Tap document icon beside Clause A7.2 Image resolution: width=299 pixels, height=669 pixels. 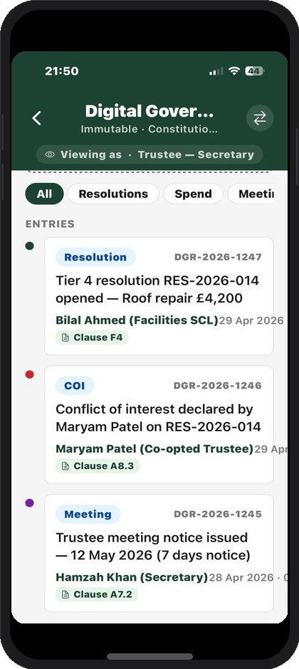pos(65,594)
